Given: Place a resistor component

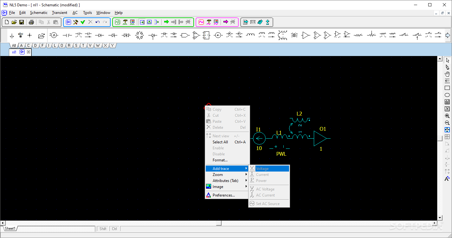Looking at the screenshot, I should coord(358,35).
